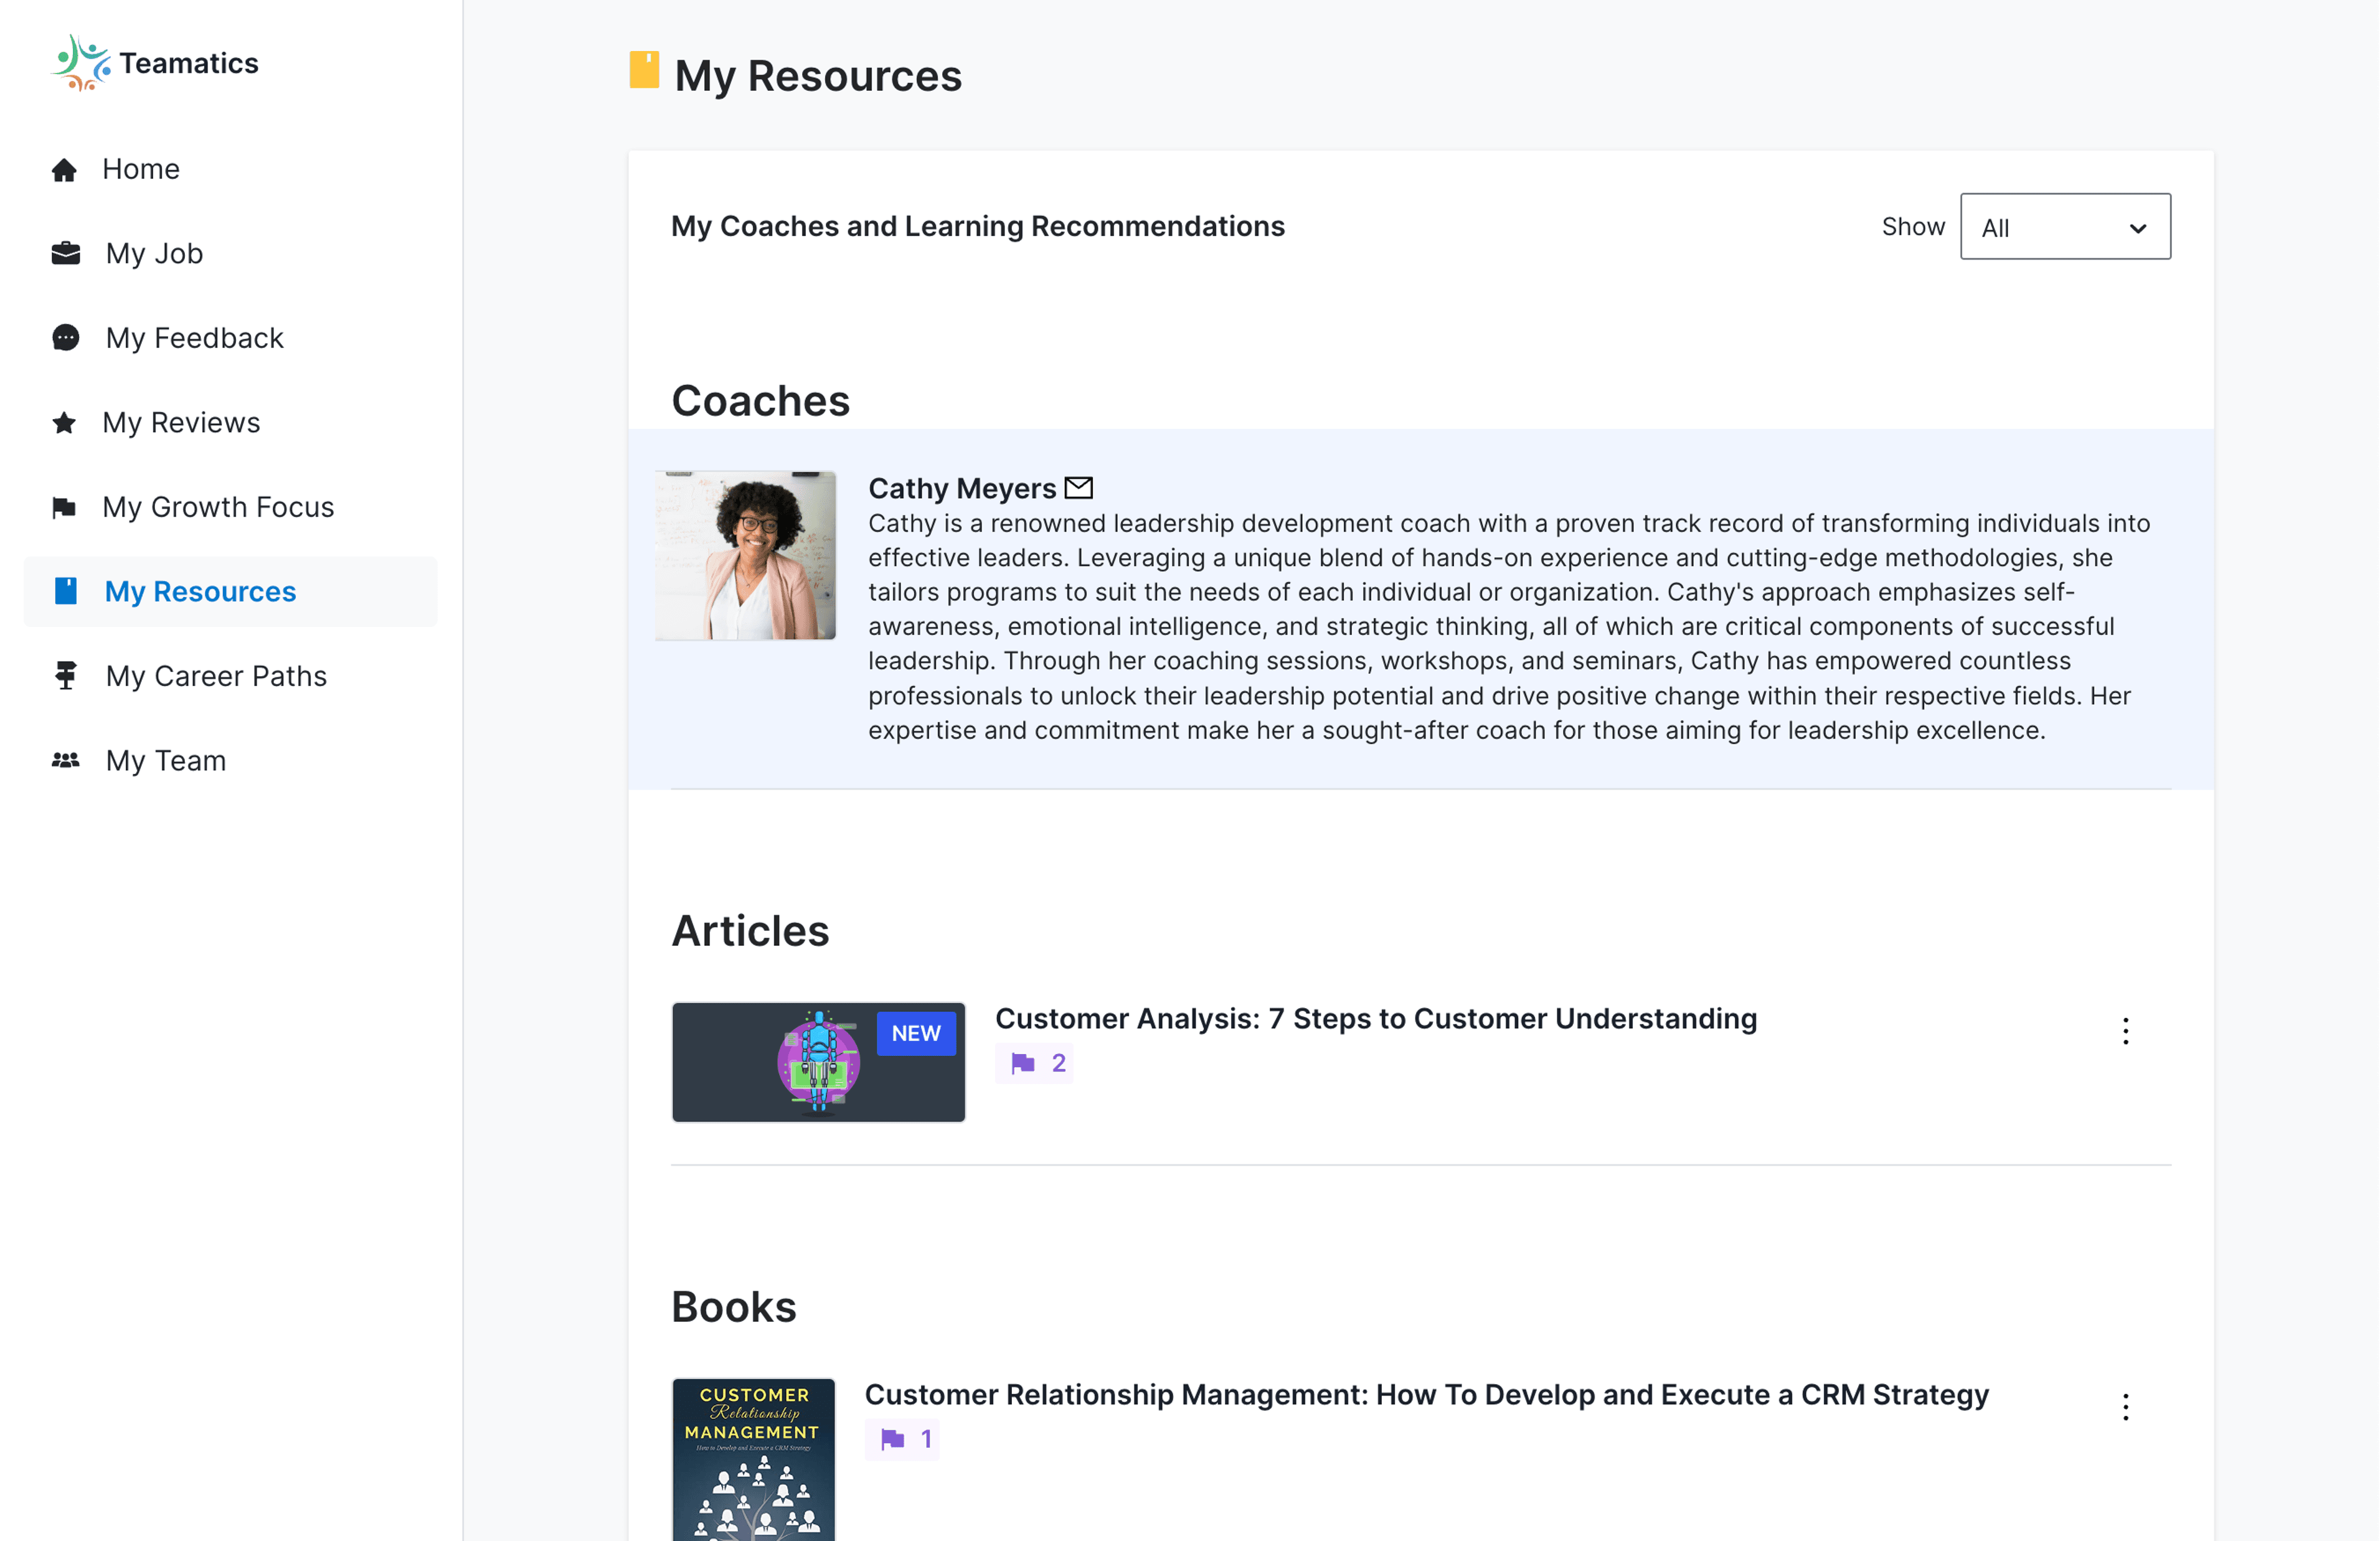Viewport: 2380px width, 1541px height.
Task: Click the purple flag badge showing 2
Action: point(1034,1063)
